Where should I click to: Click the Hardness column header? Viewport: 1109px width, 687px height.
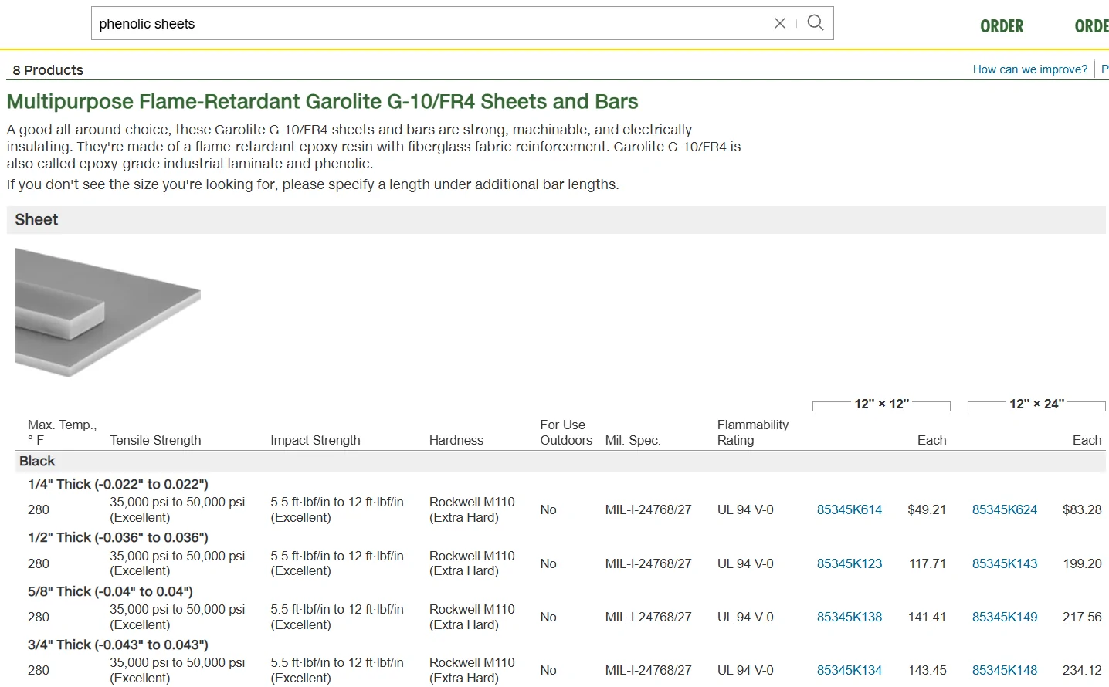pyautogui.click(x=456, y=441)
